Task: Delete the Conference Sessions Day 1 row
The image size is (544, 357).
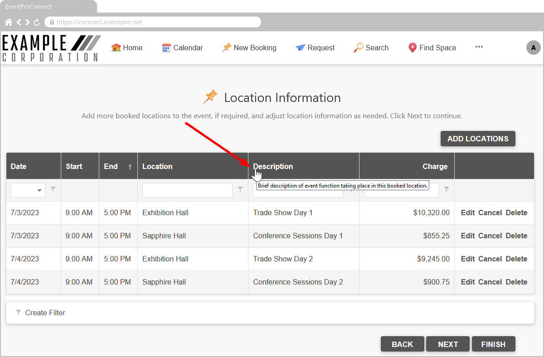Action: coord(516,236)
